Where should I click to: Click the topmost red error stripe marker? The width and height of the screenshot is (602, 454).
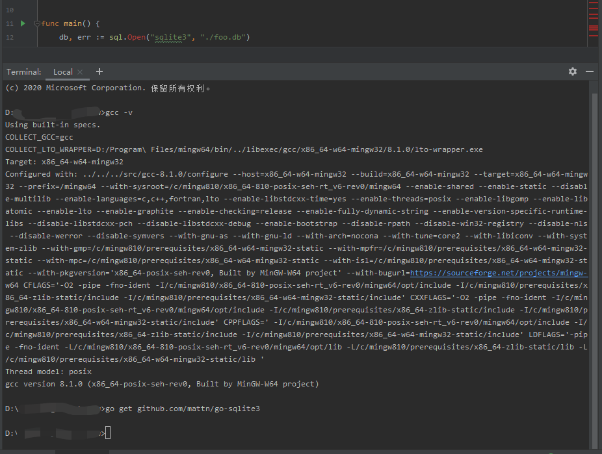coord(594,3)
